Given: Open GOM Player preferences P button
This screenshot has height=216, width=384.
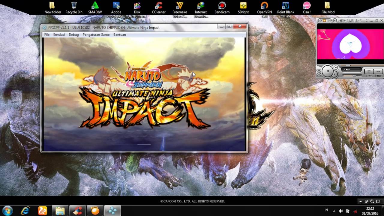Looking at the screenshot, I should (335, 20).
